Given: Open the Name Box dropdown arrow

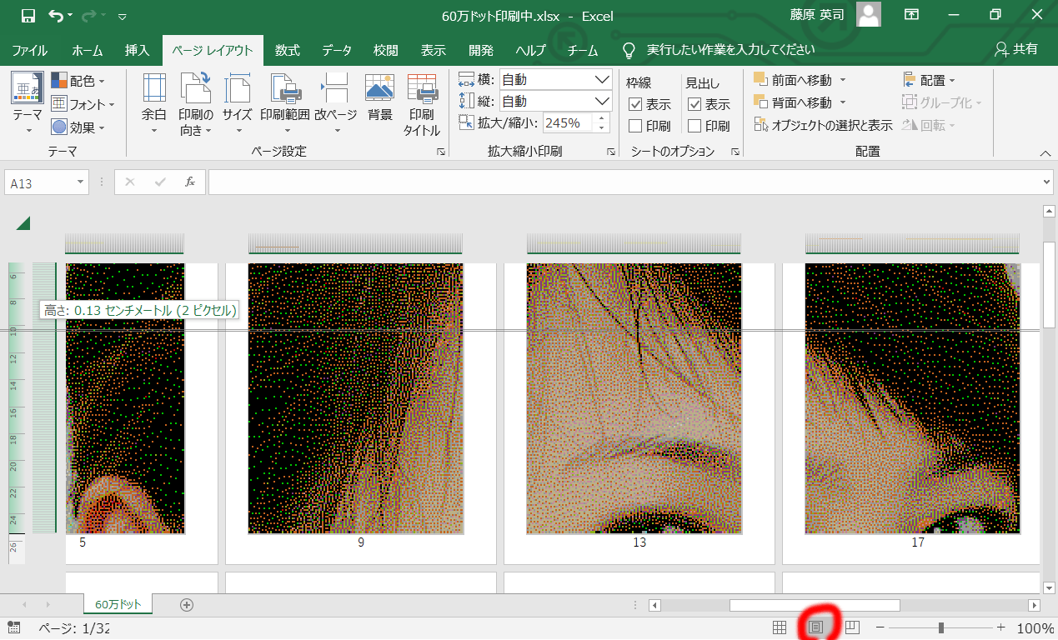Looking at the screenshot, I should click(x=81, y=182).
